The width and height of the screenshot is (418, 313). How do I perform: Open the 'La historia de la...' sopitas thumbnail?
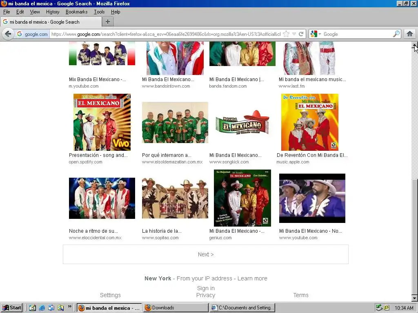tap(175, 198)
